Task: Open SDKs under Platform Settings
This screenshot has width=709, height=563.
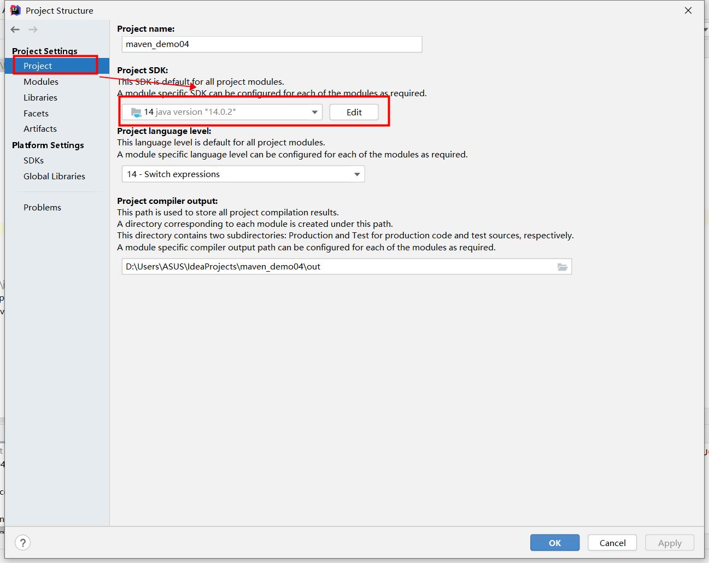Action: [x=33, y=161]
